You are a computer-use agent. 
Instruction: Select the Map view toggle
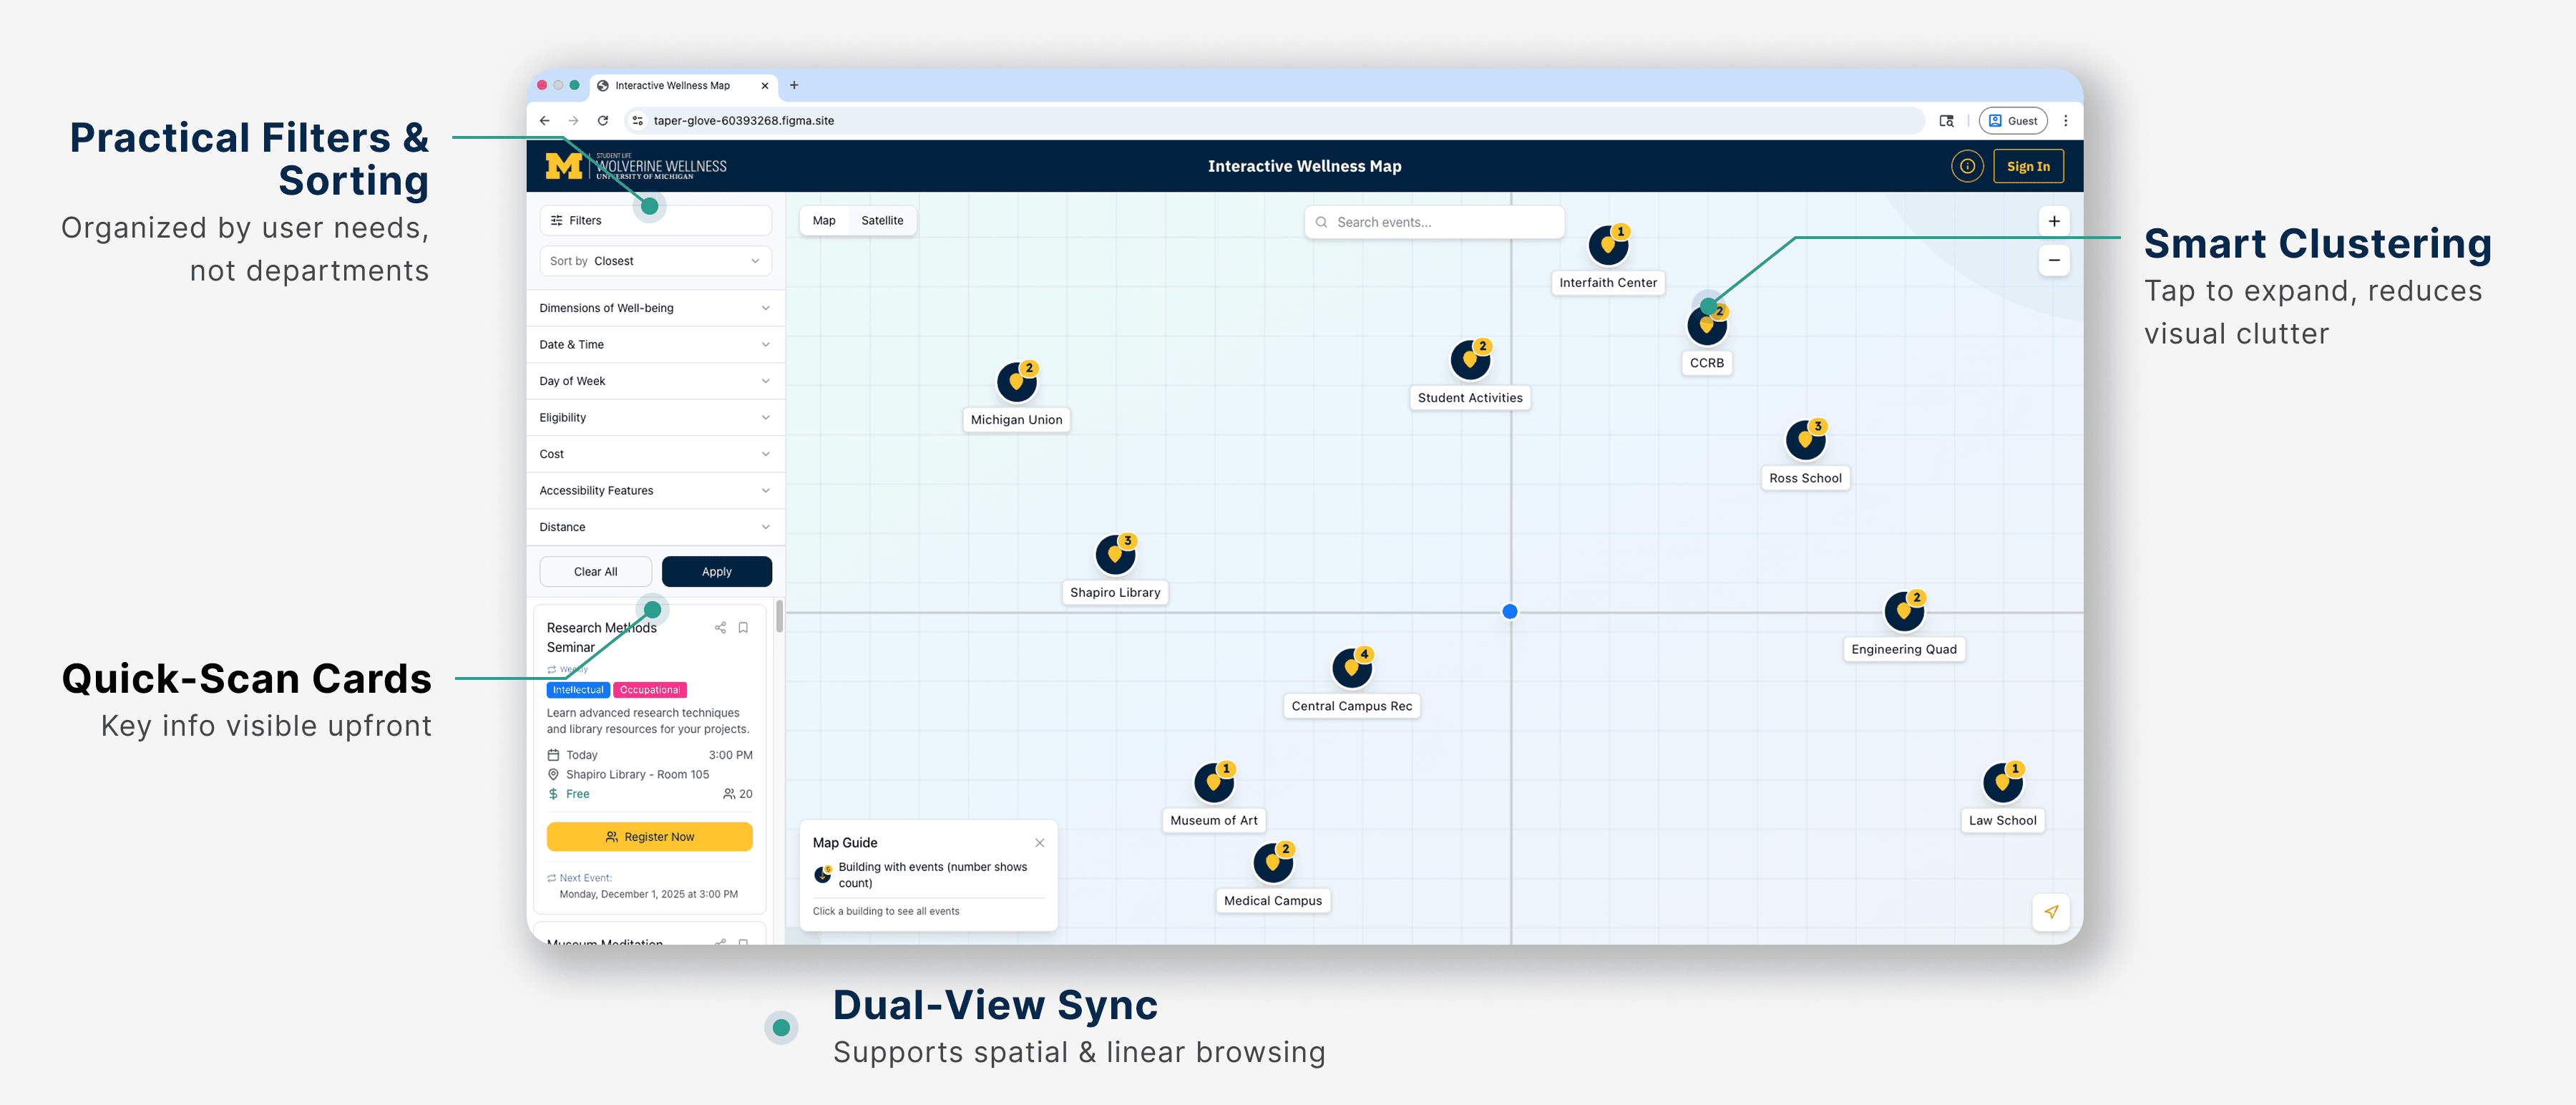tap(824, 220)
